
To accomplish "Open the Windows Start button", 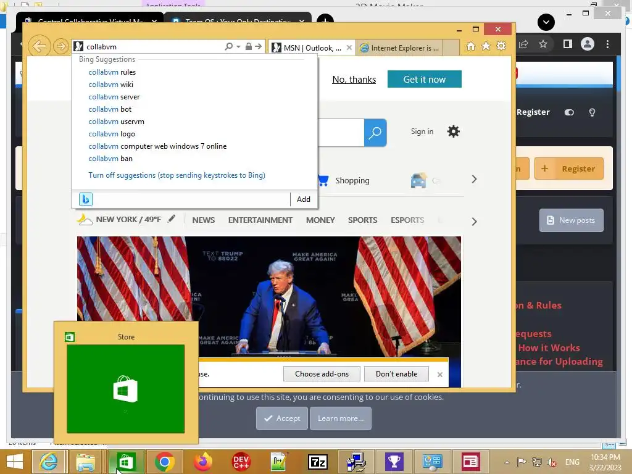I will (15, 462).
